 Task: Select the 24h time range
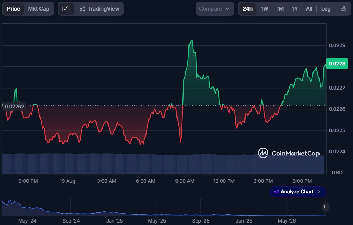(247, 9)
